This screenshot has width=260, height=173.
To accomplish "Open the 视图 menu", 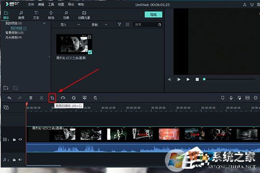I will pos(61,4).
